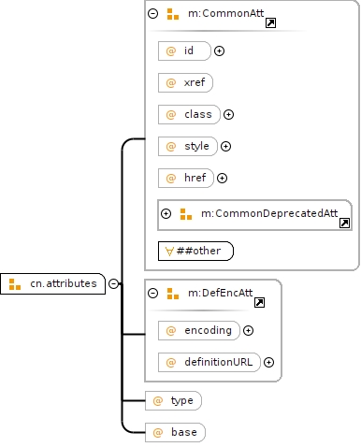This screenshot has height=447, width=361.
Task: Select the encoding attribute label
Action: click(x=208, y=330)
